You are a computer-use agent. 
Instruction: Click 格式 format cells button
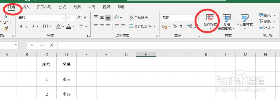point(267,28)
